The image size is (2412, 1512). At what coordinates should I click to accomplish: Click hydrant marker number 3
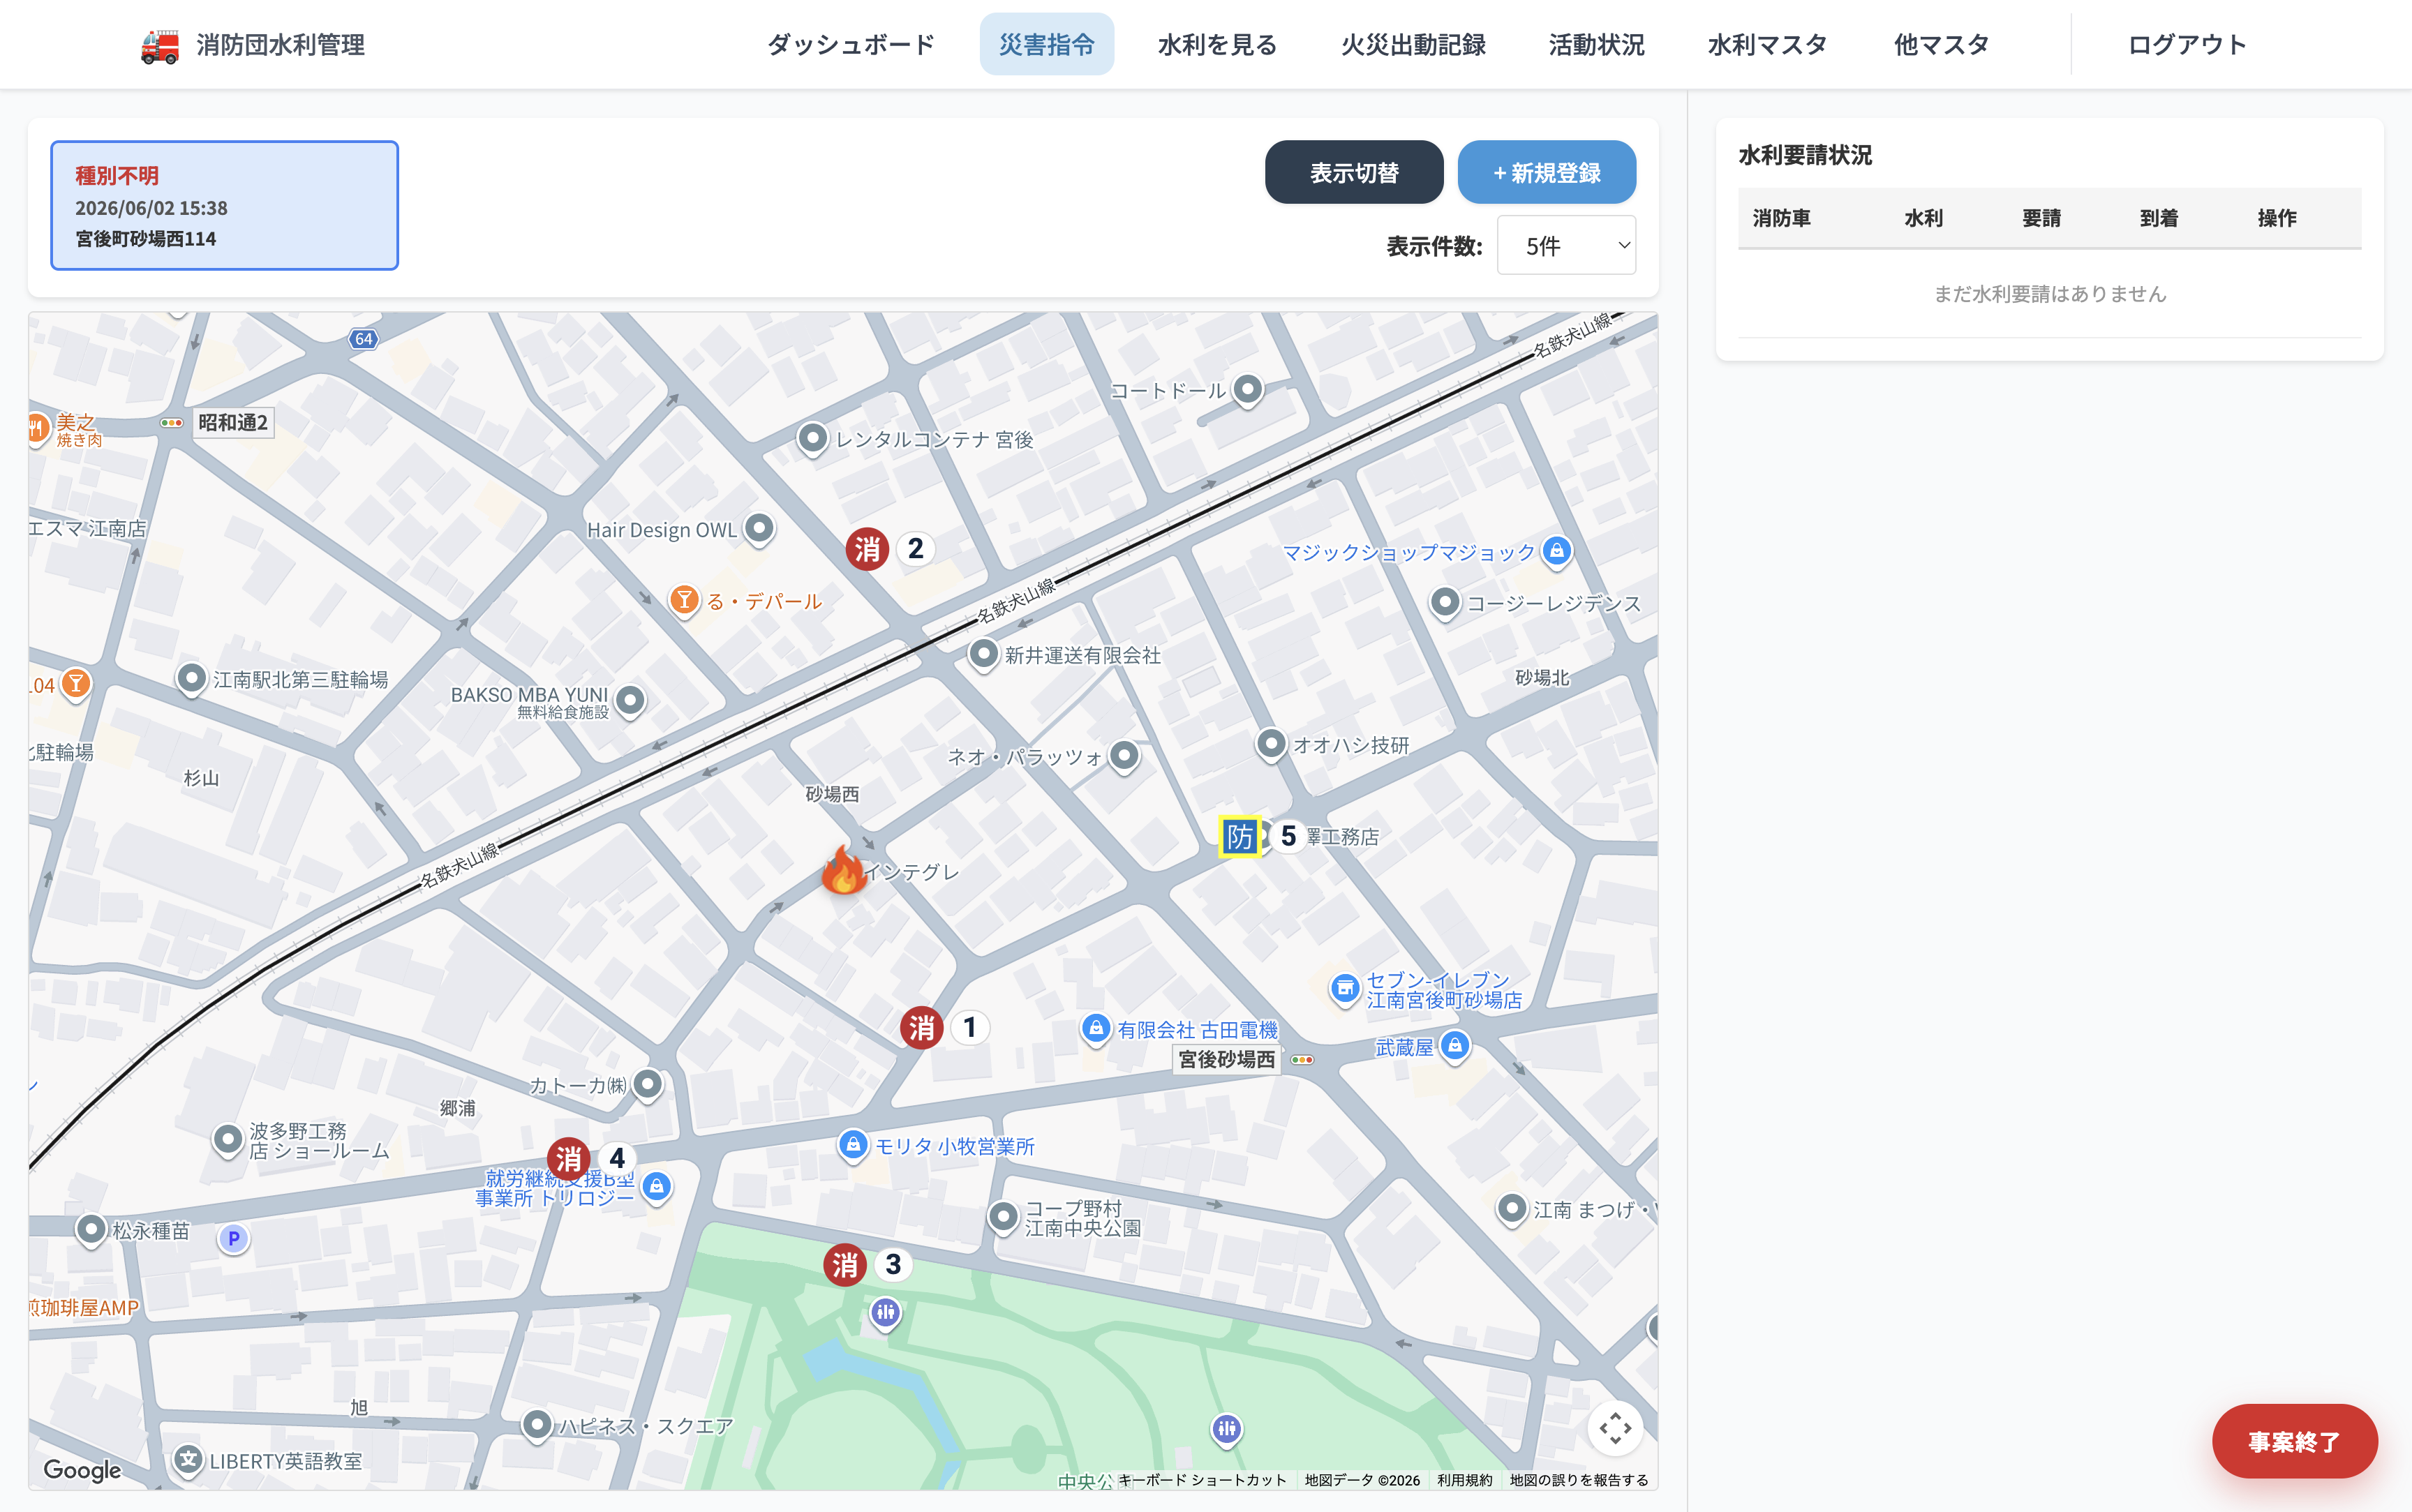point(845,1265)
